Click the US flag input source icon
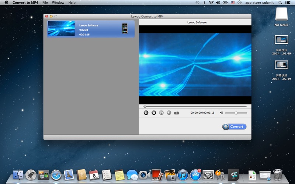 [x=233, y=3]
